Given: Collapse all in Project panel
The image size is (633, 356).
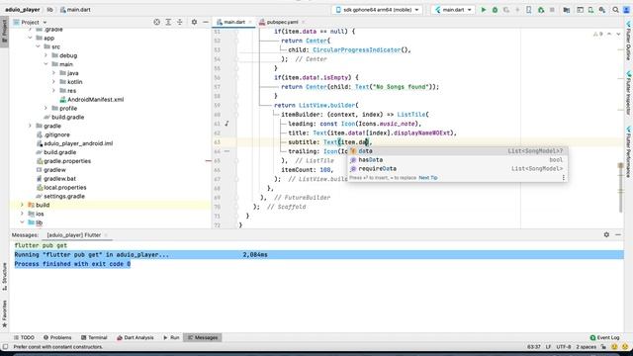Looking at the screenshot, I should (180, 22).
